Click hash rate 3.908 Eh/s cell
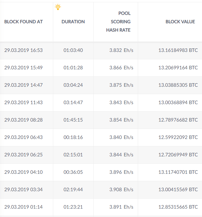This screenshot has width=202, height=217. click(x=121, y=190)
